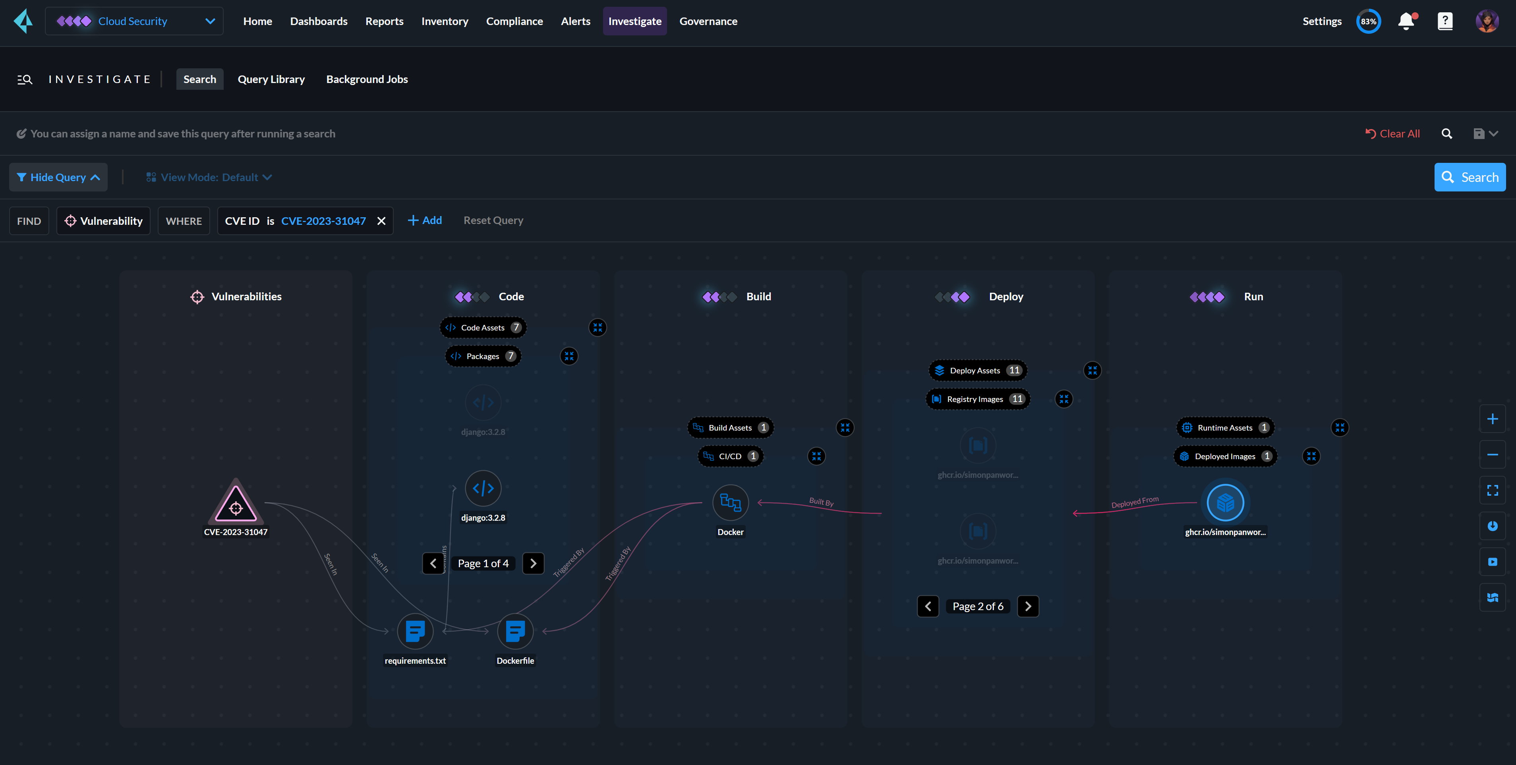Click the map legend icon

click(x=1493, y=598)
